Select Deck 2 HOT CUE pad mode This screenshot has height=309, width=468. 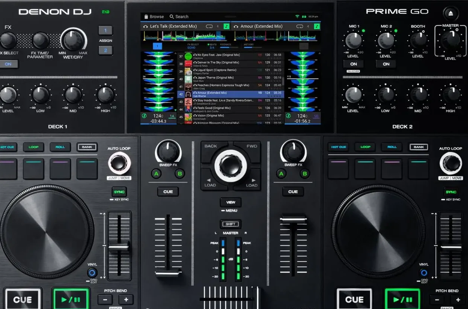click(338, 147)
